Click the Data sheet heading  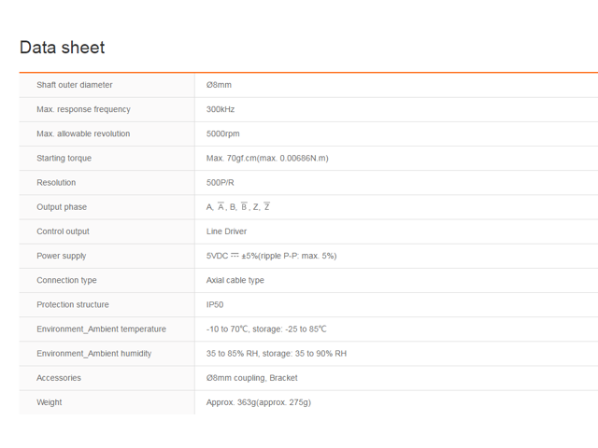pyautogui.click(x=63, y=48)
